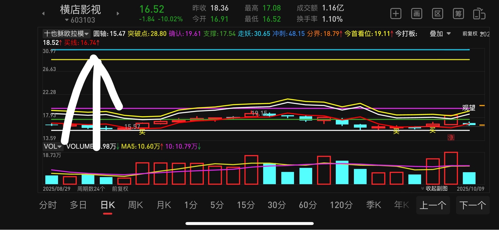Tap 支撑:17.54 indicator value
The image size is (499, 230).
pos(219,34)
